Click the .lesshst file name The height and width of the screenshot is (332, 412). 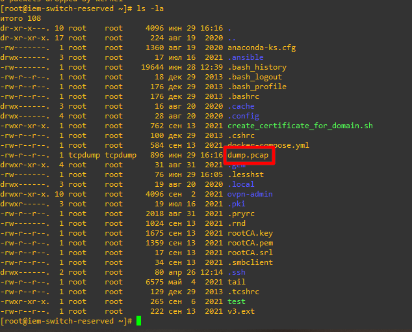pyautogui.click(x=246, y=174)
